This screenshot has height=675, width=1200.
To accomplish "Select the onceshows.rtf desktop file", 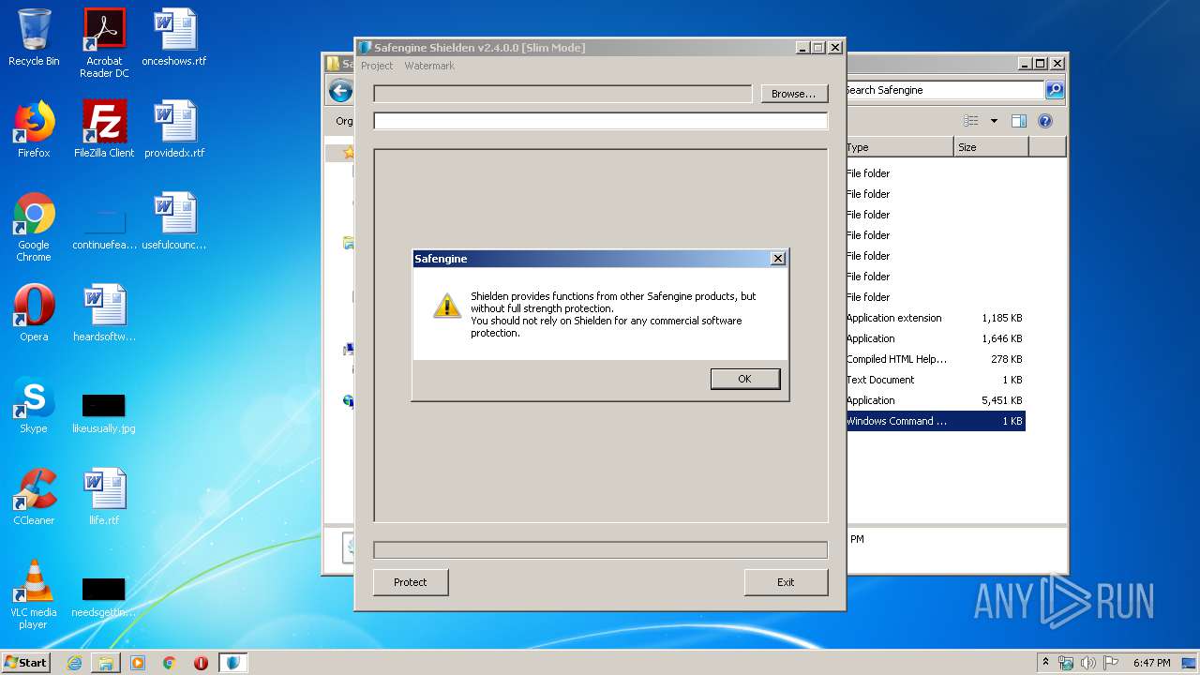I will (174, 38).
